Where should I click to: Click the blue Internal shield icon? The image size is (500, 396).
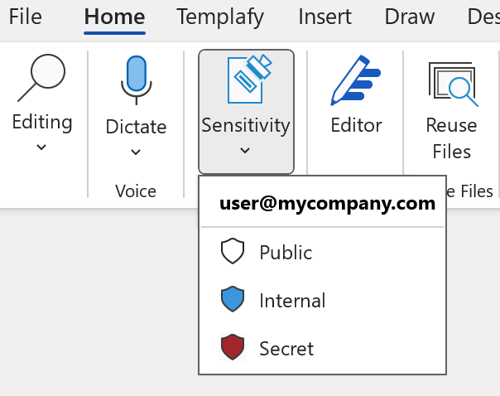(x=233, y=300)
